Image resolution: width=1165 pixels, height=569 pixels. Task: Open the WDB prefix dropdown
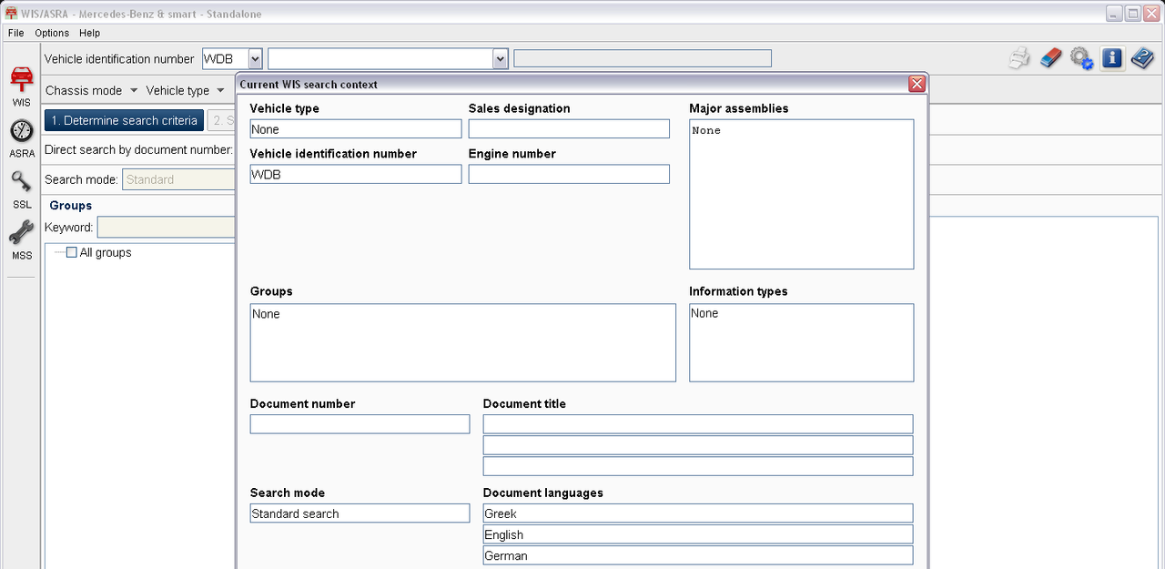tap(255, 58)
